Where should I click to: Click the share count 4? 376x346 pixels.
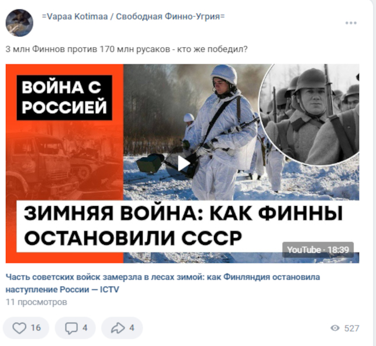click(132, 328)
